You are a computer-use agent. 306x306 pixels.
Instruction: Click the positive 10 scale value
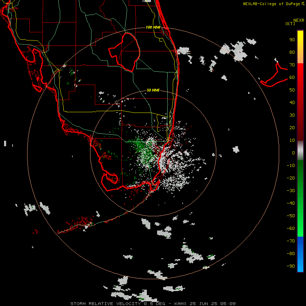(x=292, y=140)
